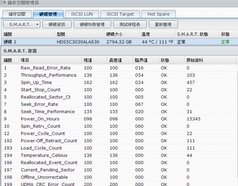Viewport: 238px width, 186px height.
Task: Sort by the 溫度 column header
Action: [x=157, y=34]
